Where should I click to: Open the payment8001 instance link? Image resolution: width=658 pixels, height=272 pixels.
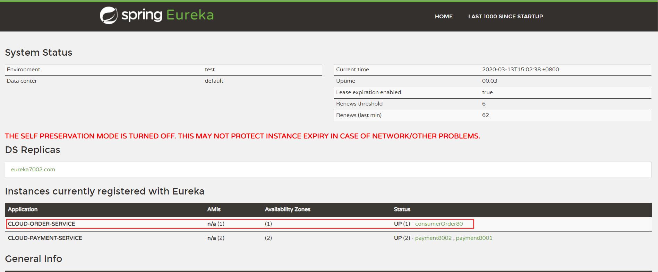(474, 238)
